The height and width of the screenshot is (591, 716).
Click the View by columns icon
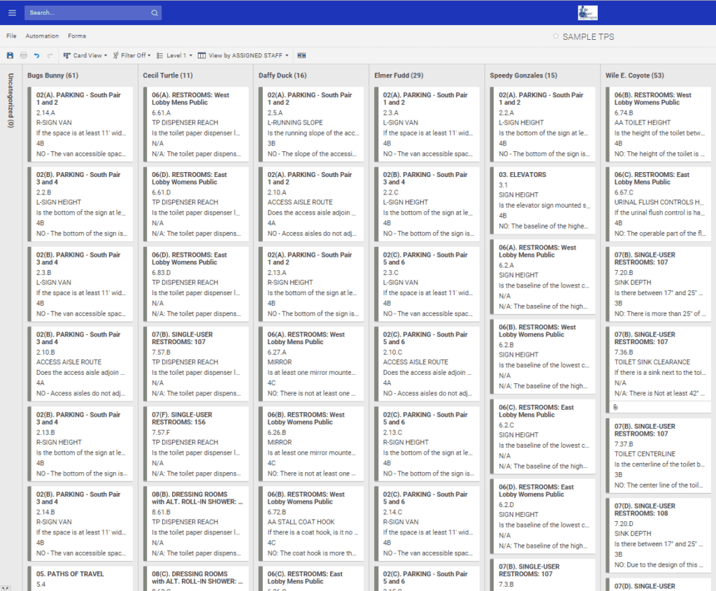[x=201, y=55]
